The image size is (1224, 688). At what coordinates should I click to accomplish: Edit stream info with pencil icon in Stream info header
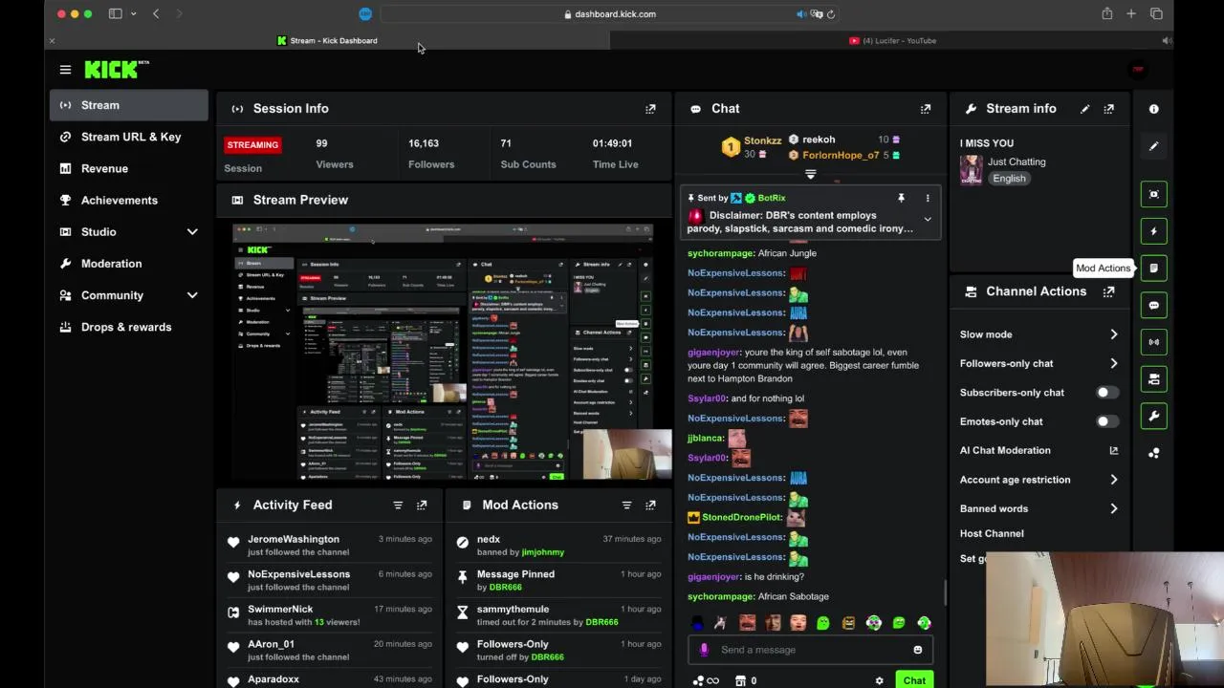coord(1084,109)
